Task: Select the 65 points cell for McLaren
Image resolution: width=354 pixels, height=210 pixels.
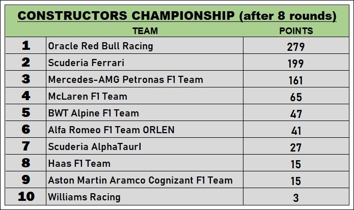Action: click(x=296, y=97)
